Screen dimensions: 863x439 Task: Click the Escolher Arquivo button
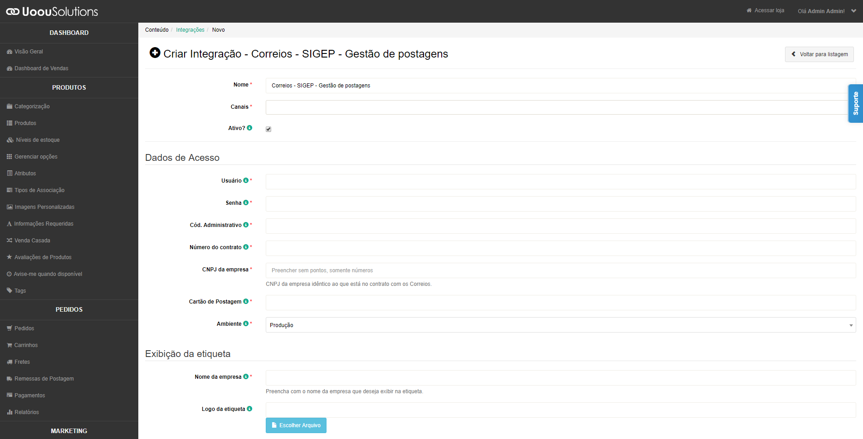click(296, 425)
